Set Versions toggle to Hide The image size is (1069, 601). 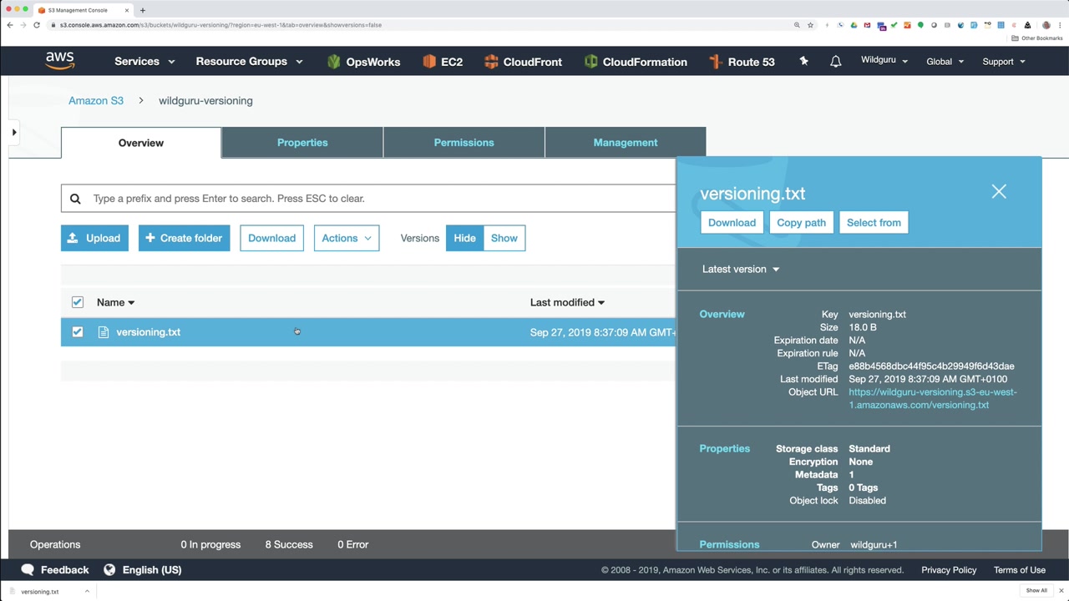tap(464, 238)
